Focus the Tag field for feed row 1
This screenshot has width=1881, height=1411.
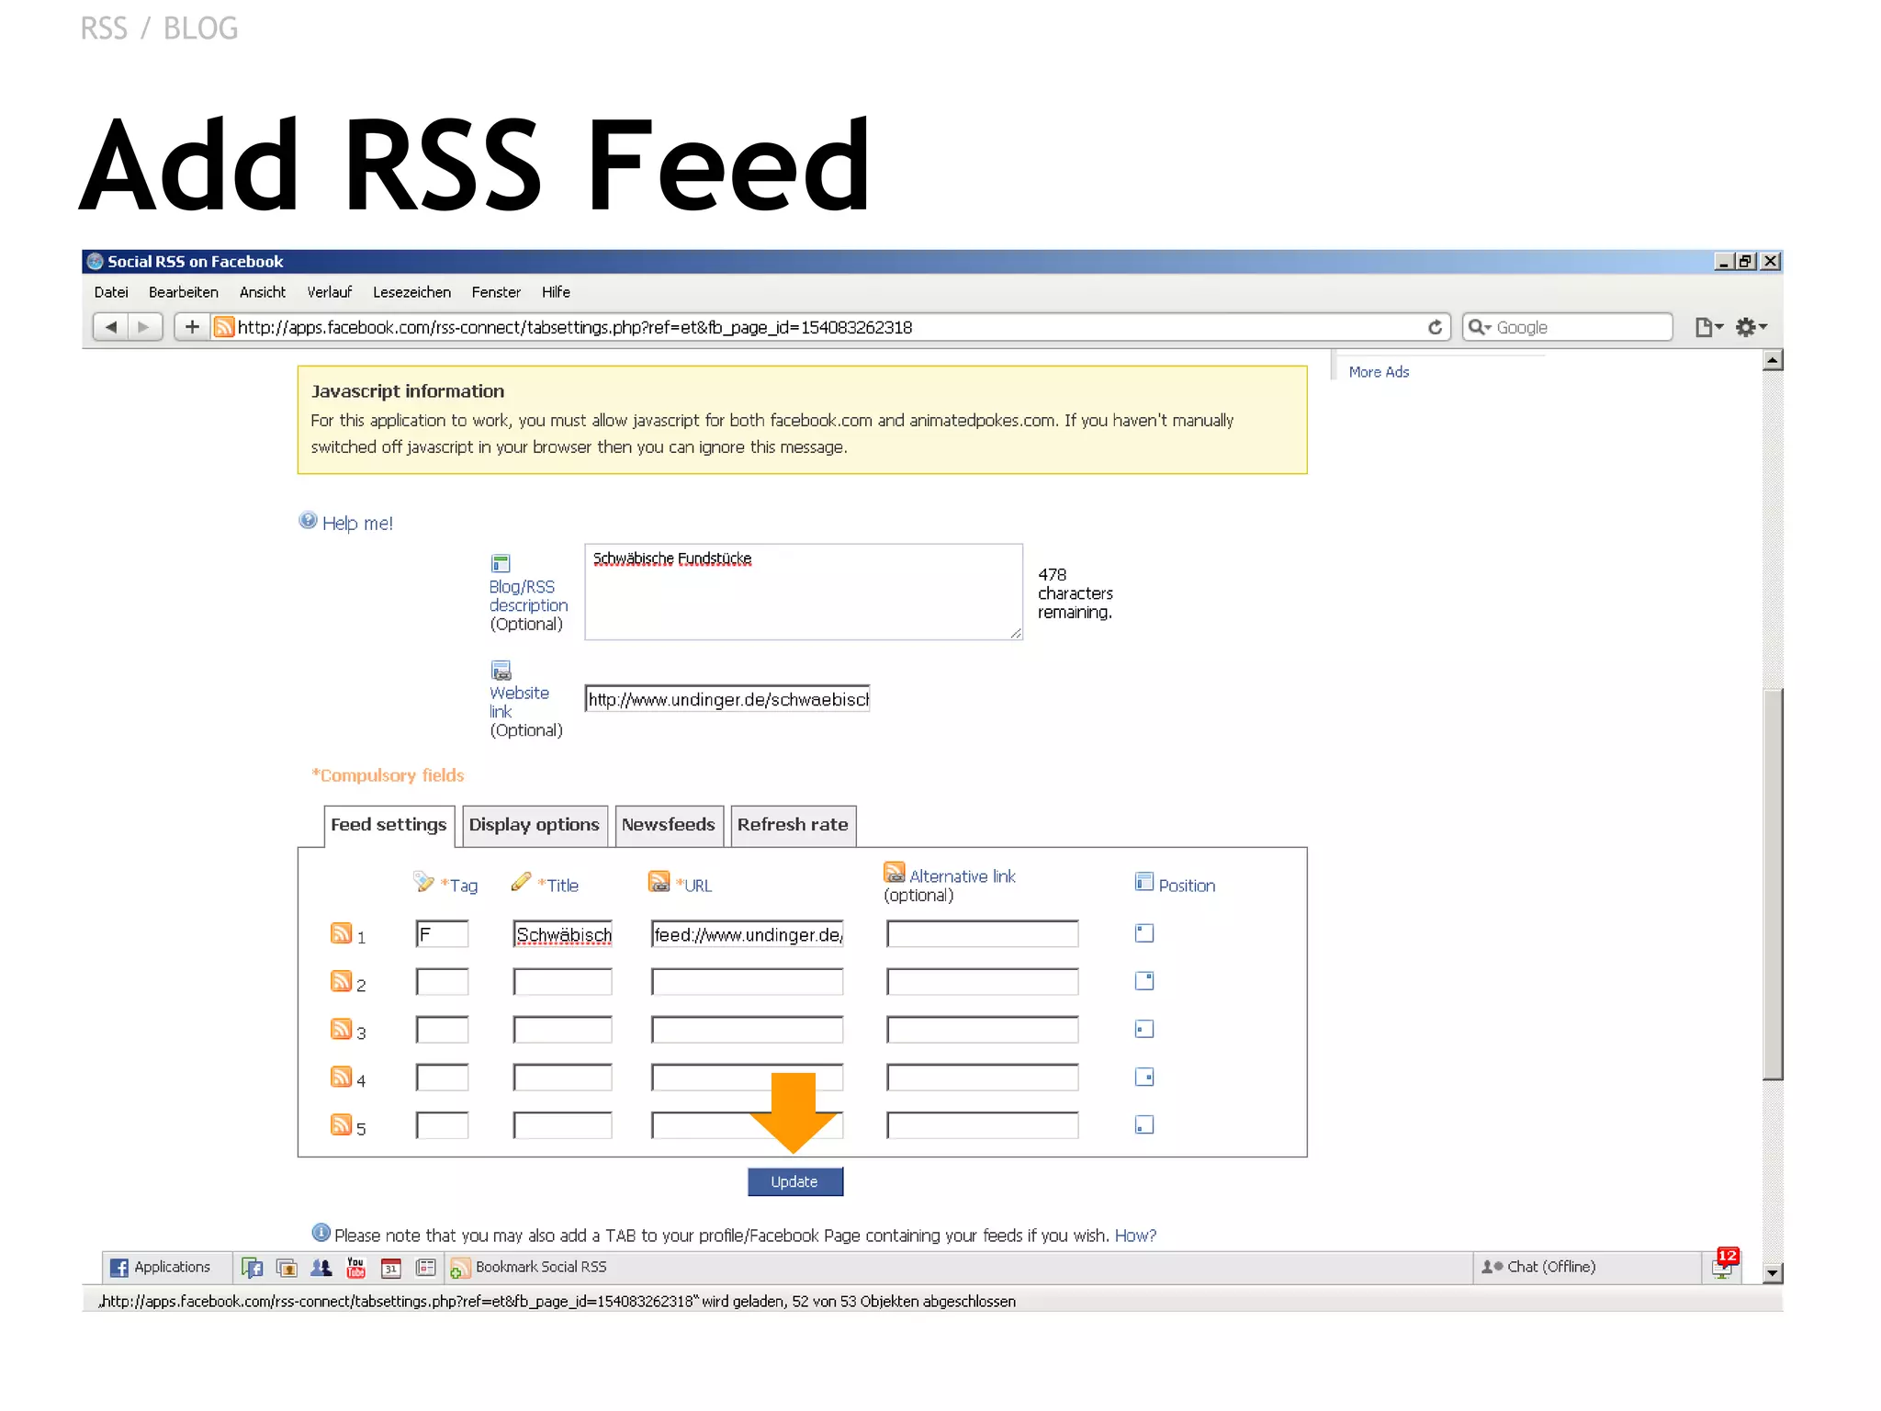click(x=442, y=934)
